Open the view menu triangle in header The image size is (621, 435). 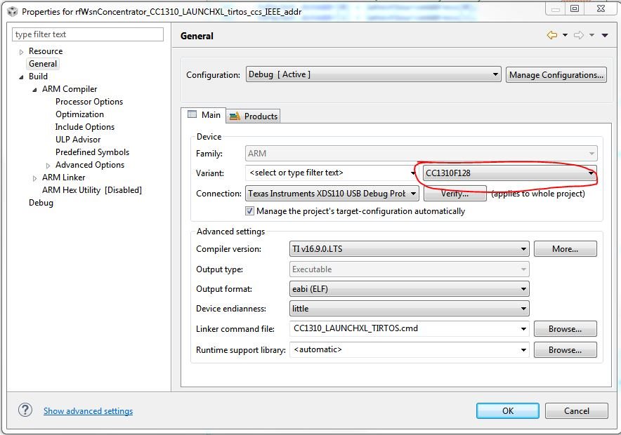tap(605, 35)
